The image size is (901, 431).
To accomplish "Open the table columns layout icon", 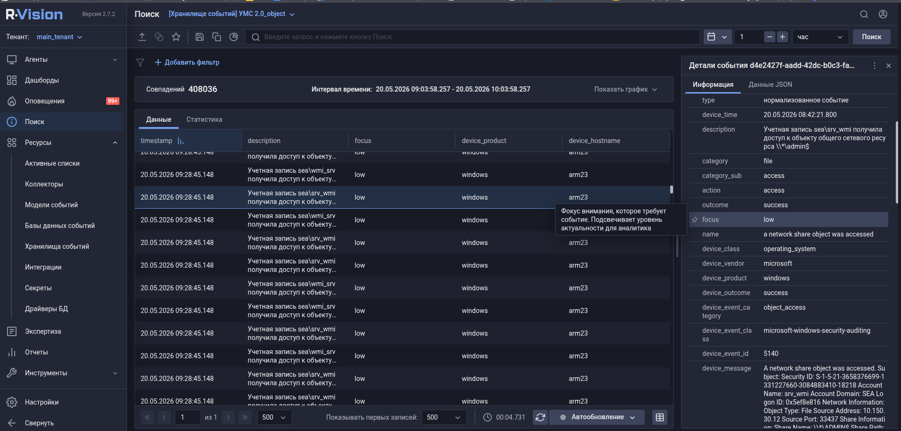I will [x=660, y=417].
